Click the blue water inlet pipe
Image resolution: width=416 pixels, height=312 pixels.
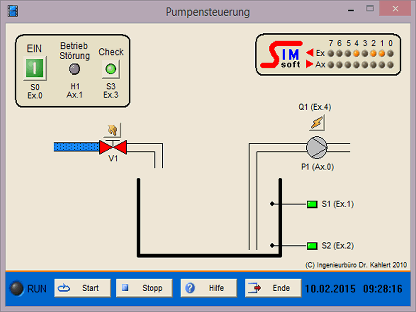(76, 147)
